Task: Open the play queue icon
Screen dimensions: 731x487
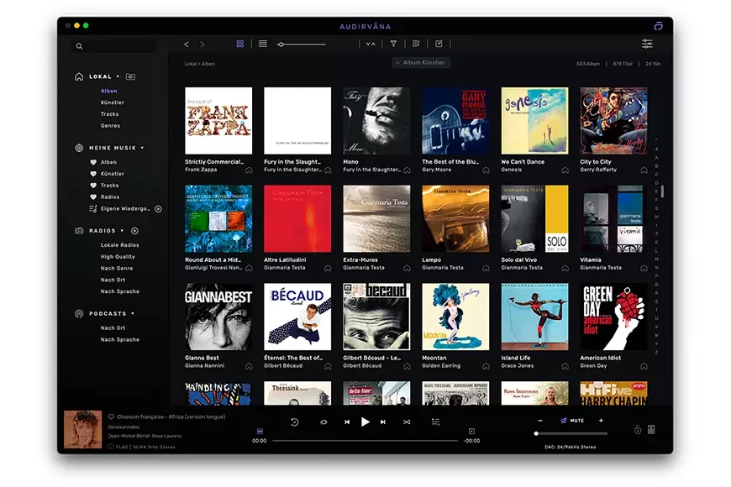Action: [435, 422]
